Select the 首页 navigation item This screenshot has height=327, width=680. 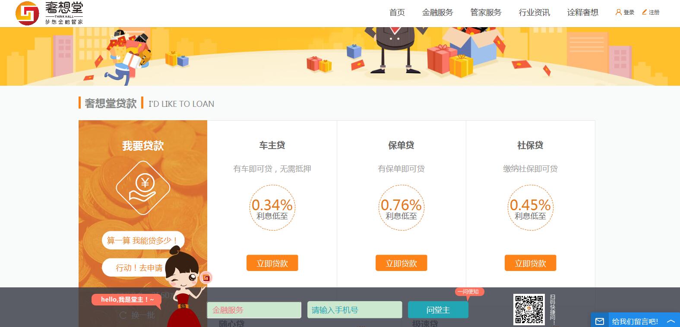coord(397,12)
